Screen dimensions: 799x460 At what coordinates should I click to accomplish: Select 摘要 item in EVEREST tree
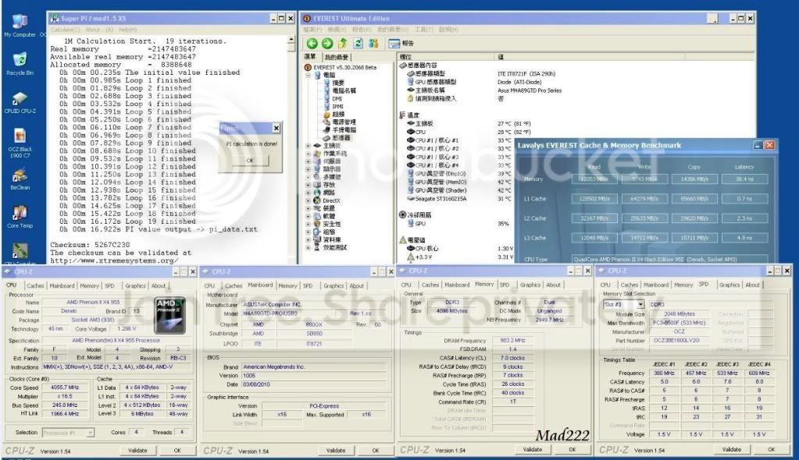334,83
